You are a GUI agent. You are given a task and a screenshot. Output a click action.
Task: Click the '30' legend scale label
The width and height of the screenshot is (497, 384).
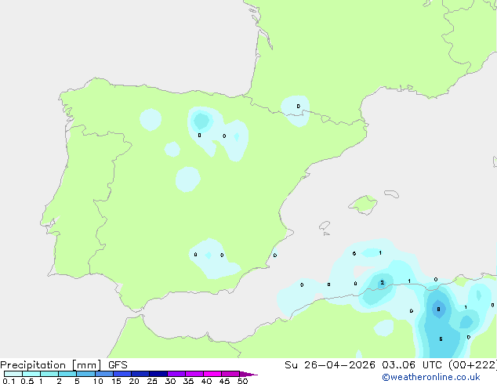tap(170, 381)
